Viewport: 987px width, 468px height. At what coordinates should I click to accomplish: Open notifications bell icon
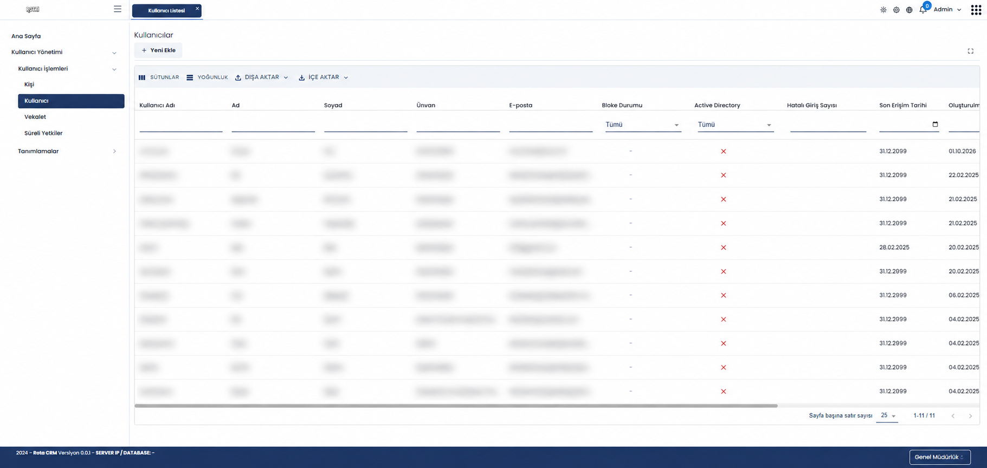click(x=923, y=10)
